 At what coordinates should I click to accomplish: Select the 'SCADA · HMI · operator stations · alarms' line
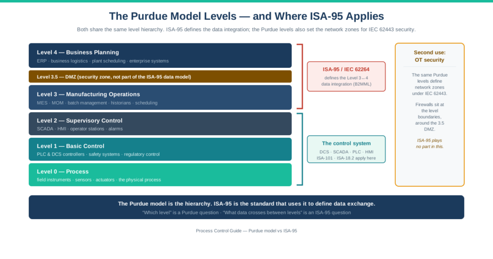(x=79, y=129)
